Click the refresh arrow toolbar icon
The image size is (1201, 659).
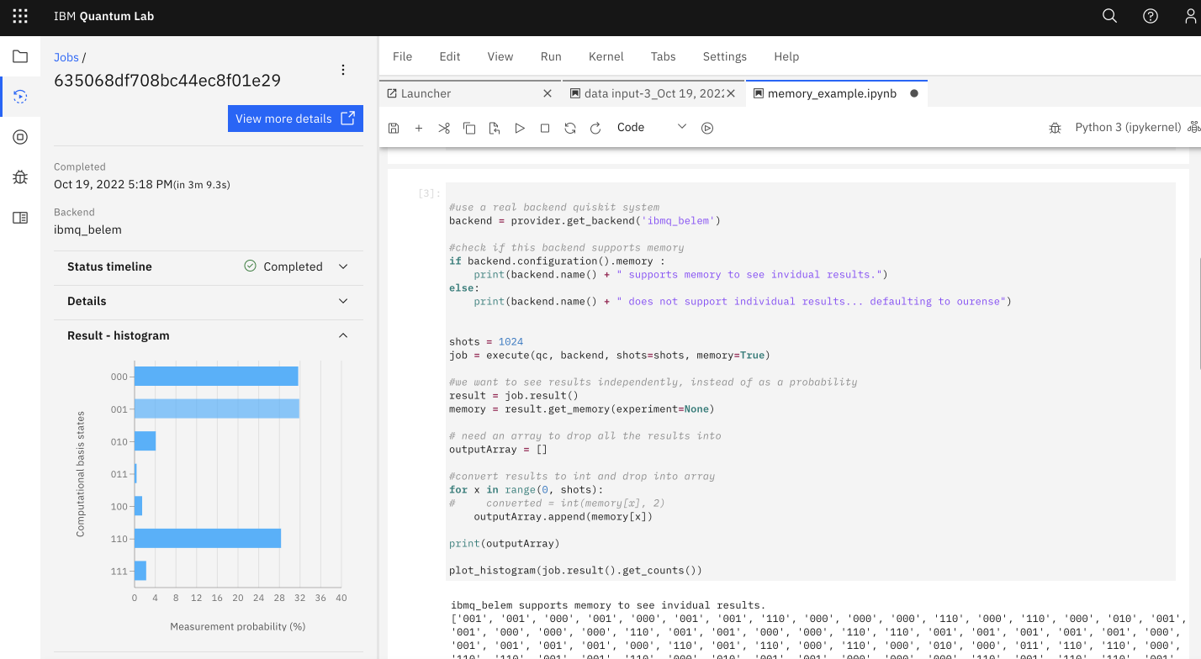pos(595,128)
